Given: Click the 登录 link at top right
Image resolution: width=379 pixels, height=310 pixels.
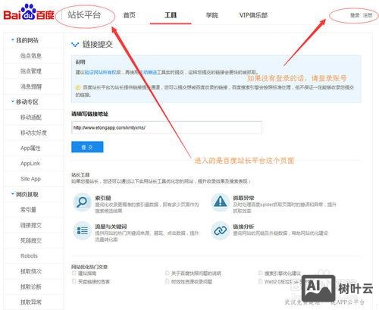Looking at the screenshot, I should point(355,15).
